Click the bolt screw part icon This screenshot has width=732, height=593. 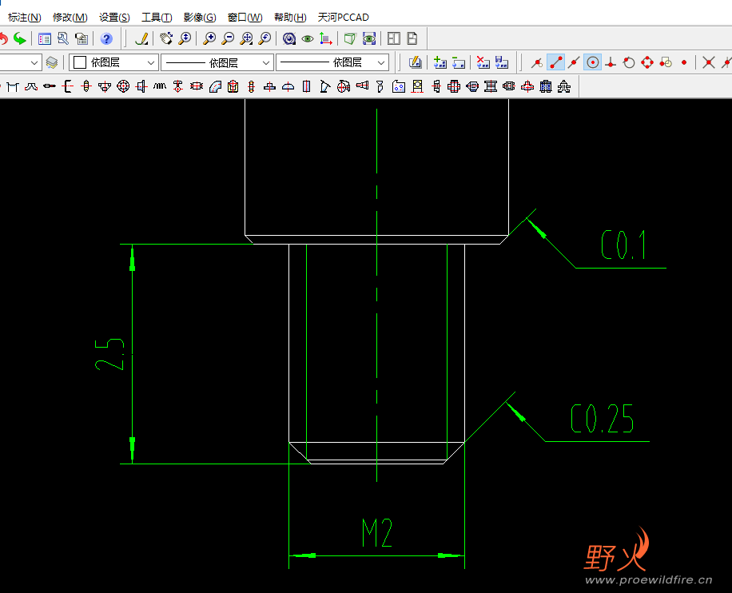click(50, 86)
